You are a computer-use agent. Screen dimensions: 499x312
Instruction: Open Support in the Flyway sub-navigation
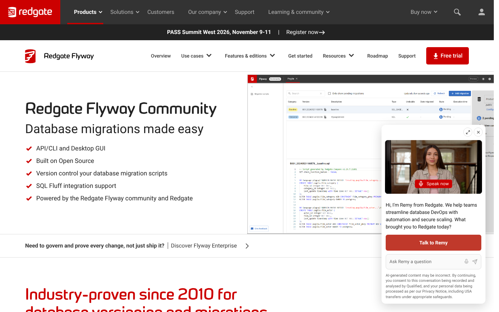(407, 56)
